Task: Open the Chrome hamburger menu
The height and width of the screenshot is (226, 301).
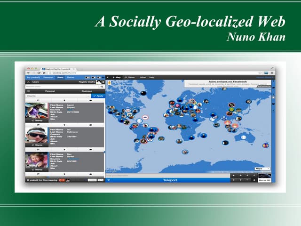Action: click(x=271, y=73)
